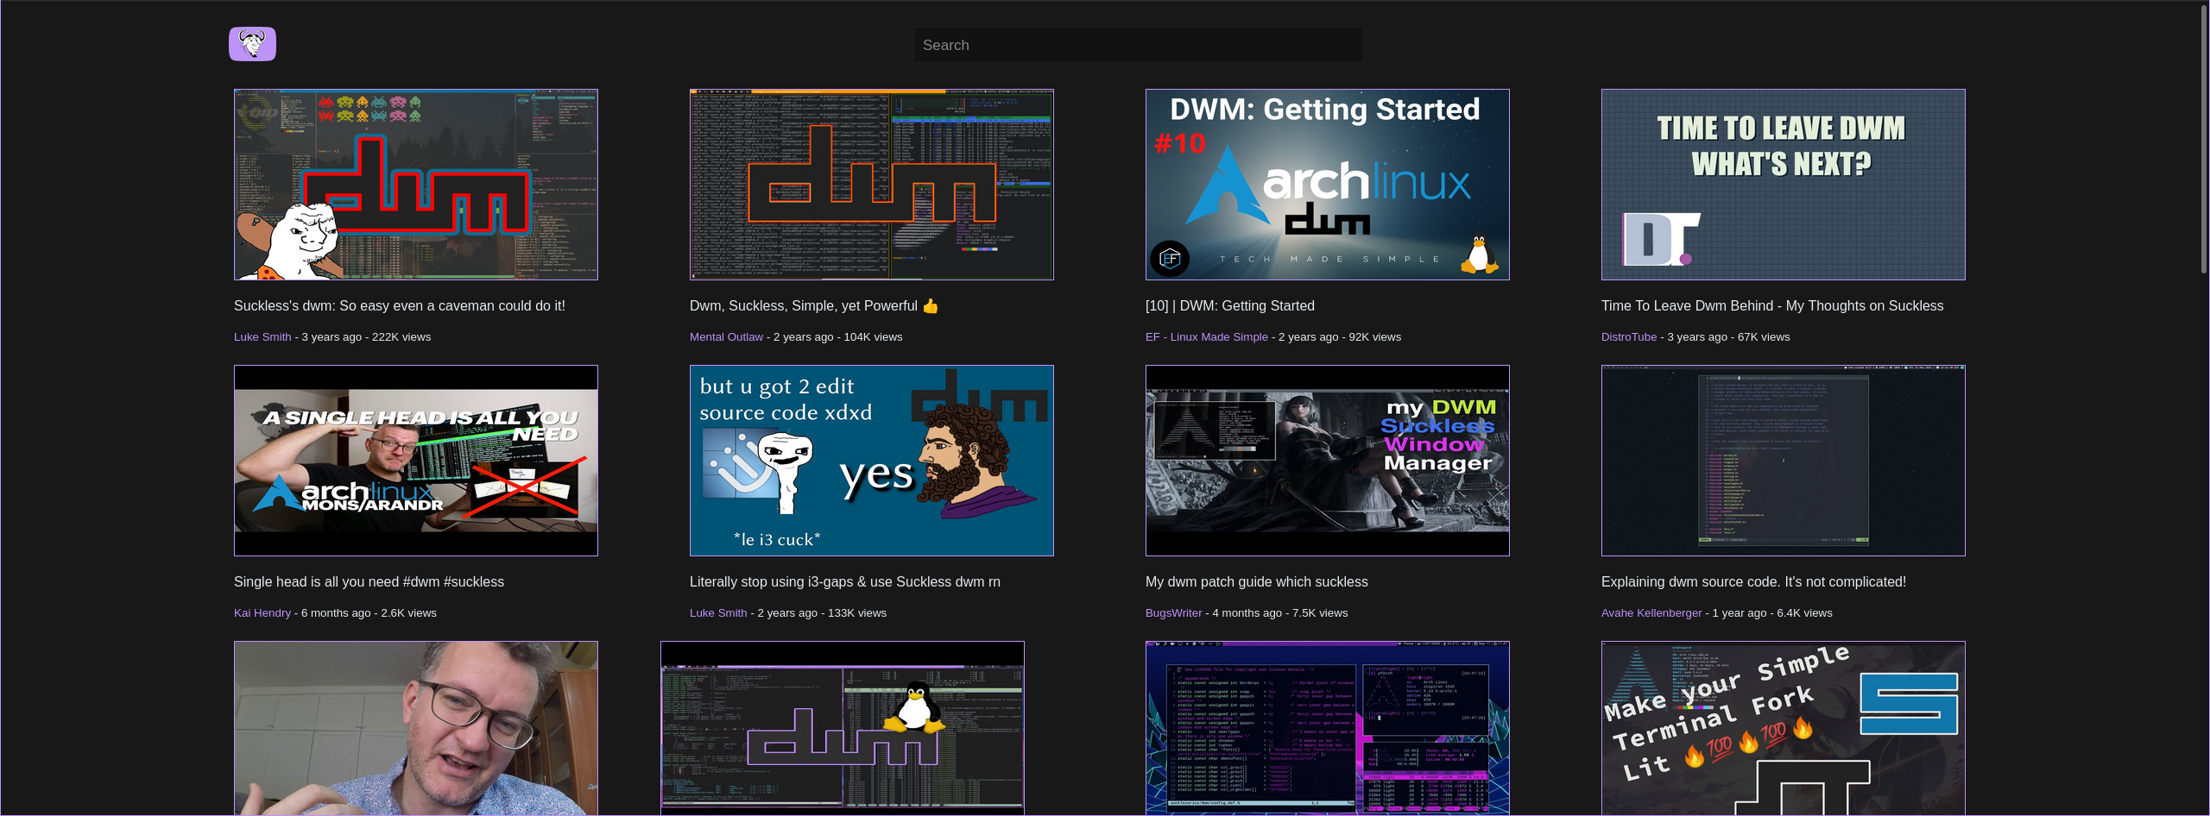The height and width of the screenshot is (816, 2210).
Task: Visit the Kai Hendry channel link
Action: click(x=262, y=613)
